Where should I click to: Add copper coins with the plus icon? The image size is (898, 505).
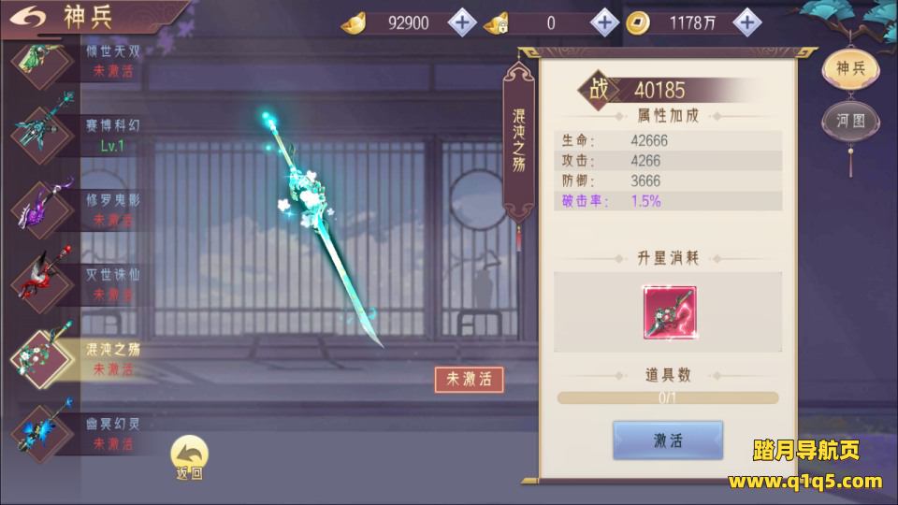pos(746,22)
